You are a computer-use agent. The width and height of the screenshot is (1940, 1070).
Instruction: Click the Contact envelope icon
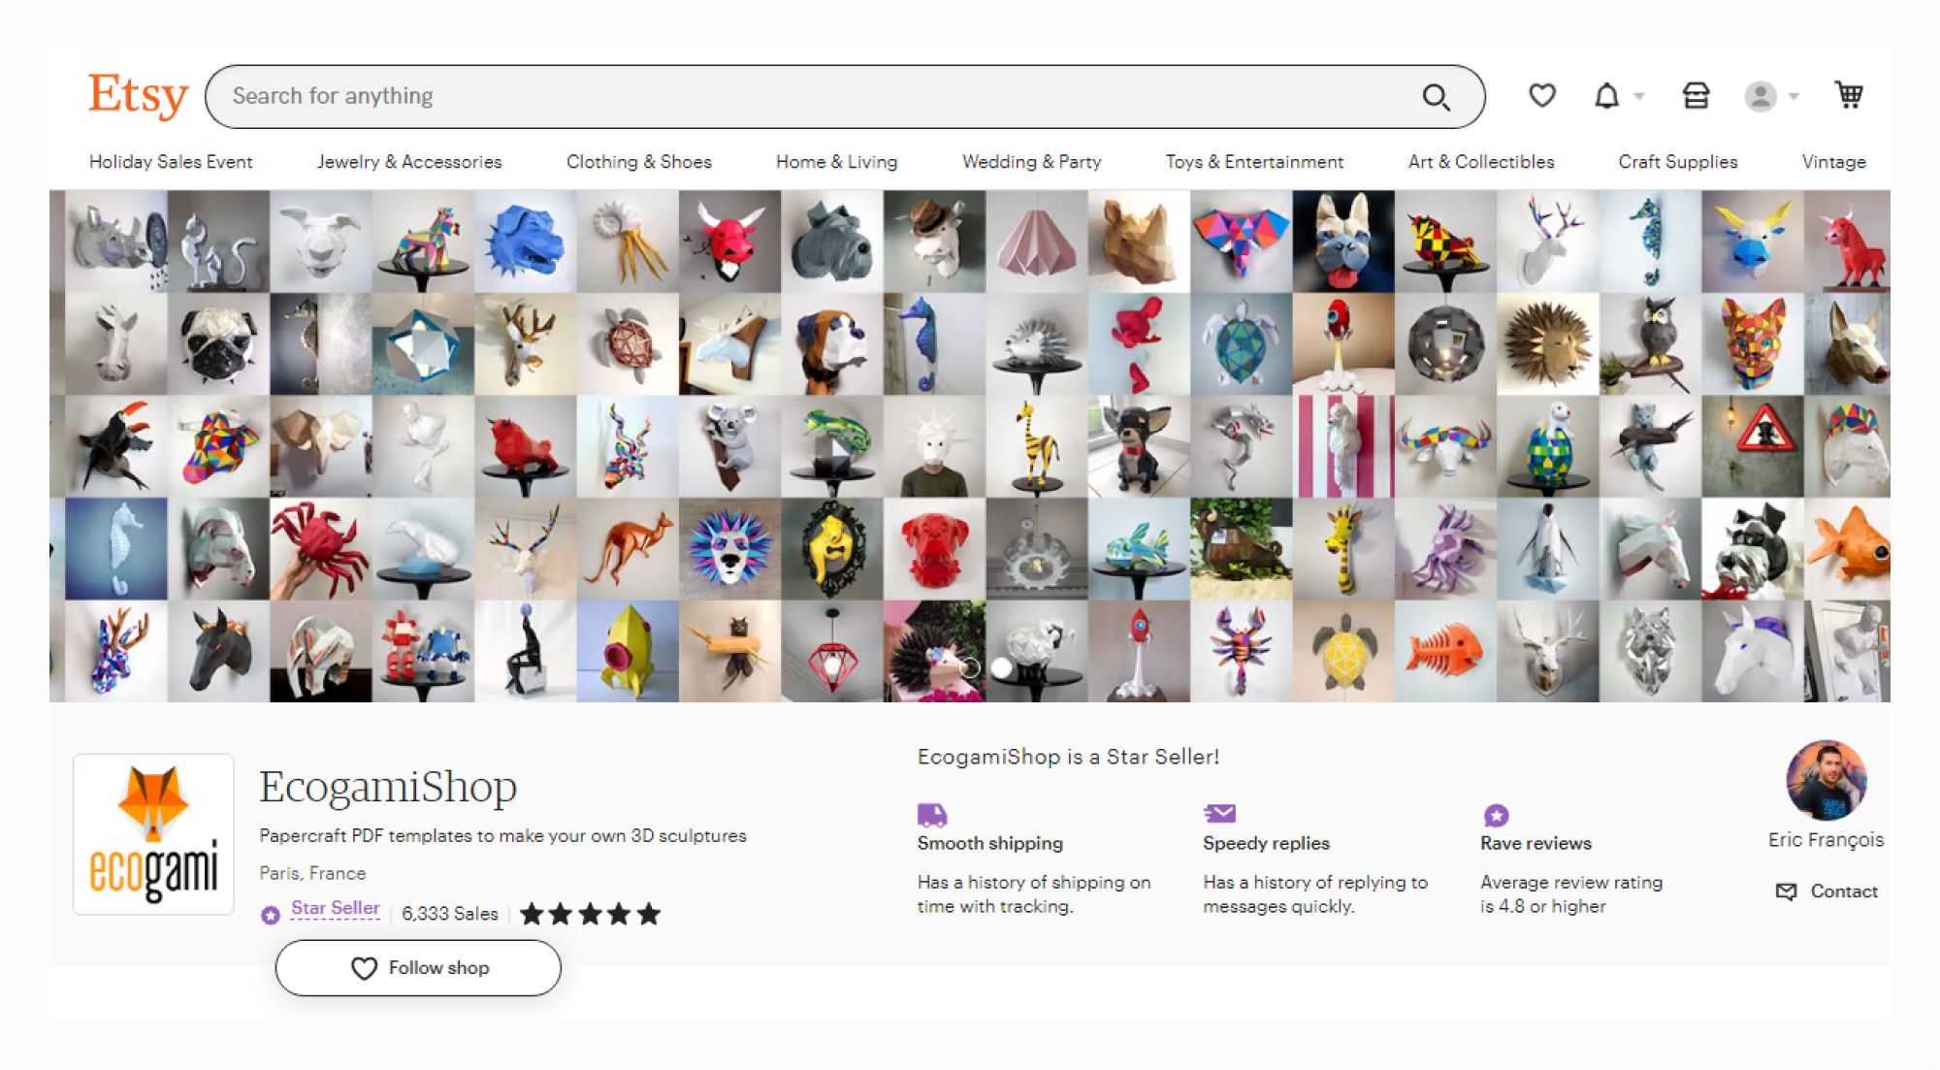(1786, 892)
